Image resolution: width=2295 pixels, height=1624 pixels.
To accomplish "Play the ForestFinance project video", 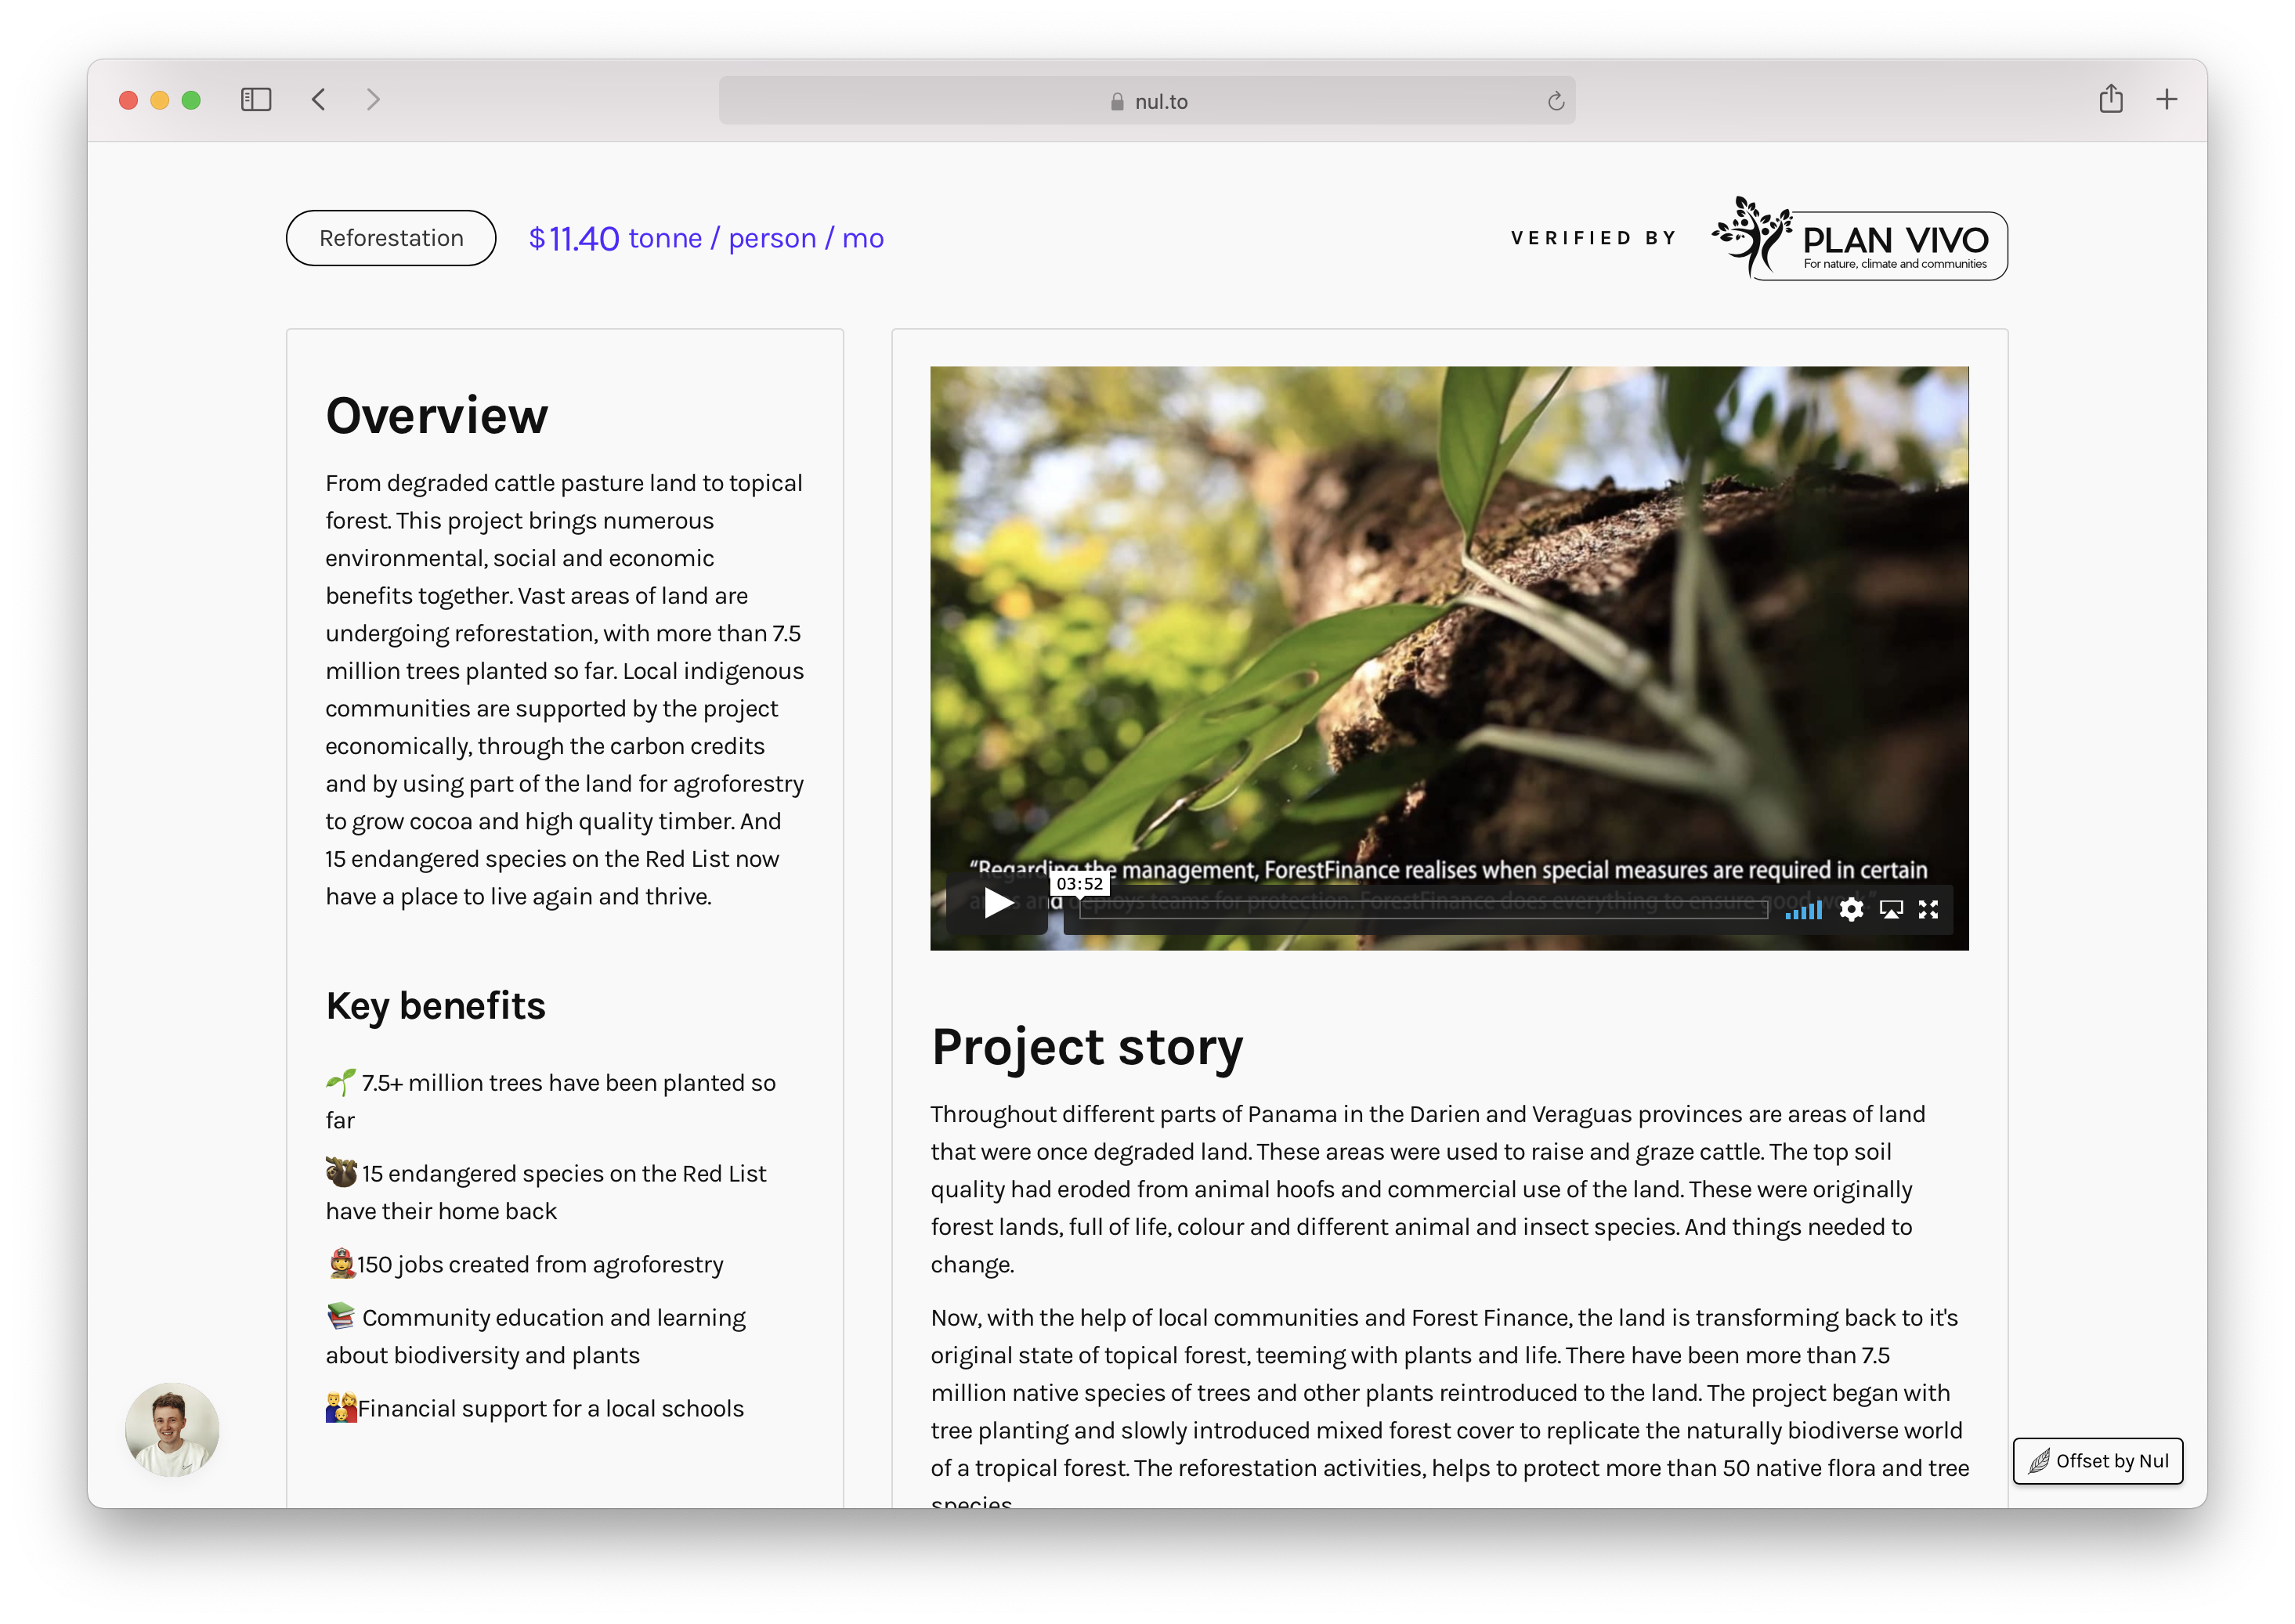I will click(x=997, y=904).
